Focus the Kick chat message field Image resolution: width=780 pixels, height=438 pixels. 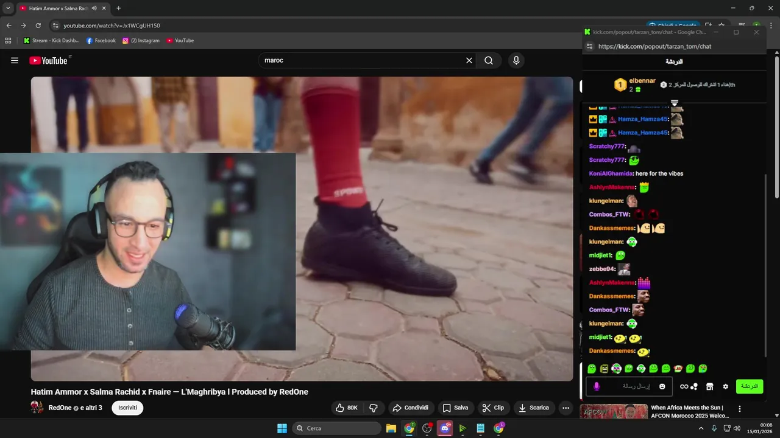tap(629, 386)
